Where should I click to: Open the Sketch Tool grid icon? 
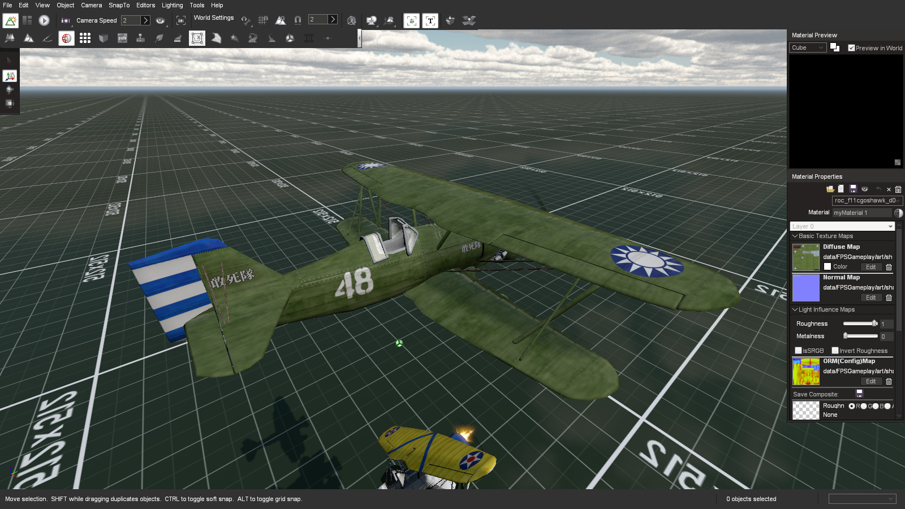pyautogui.click(x=85, y=38)
